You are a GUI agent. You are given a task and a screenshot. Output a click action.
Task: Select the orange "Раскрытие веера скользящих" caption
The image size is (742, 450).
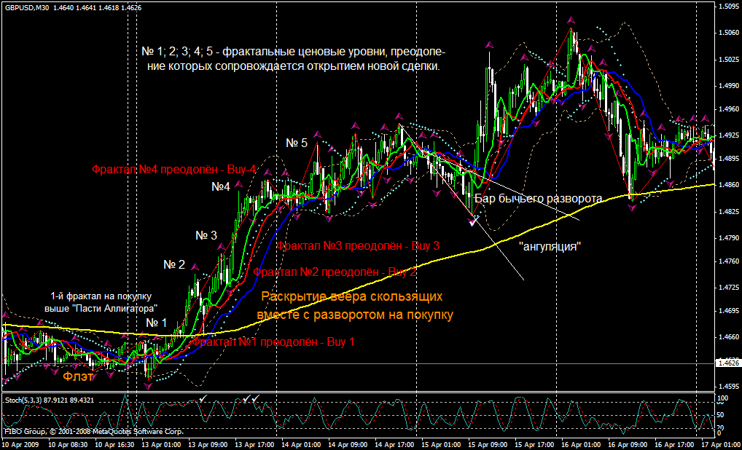tap(351, 297)
